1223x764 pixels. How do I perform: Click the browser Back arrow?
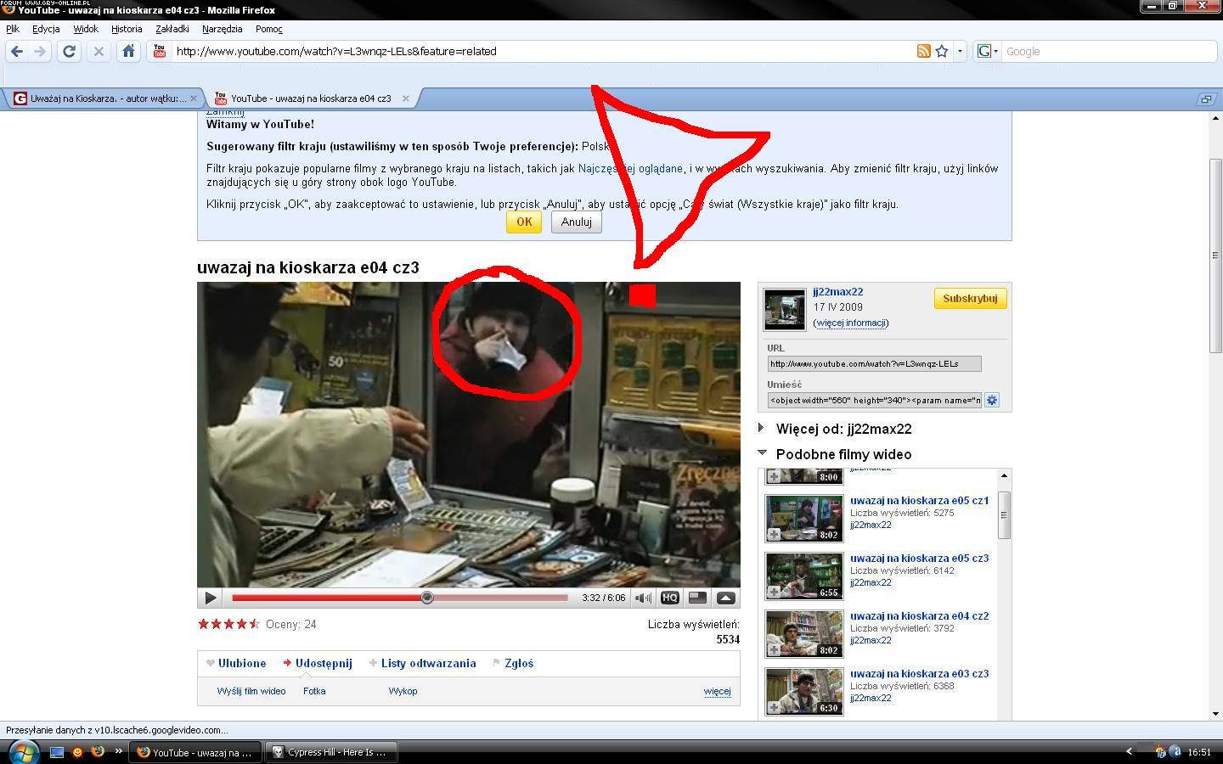coord(17,52)
